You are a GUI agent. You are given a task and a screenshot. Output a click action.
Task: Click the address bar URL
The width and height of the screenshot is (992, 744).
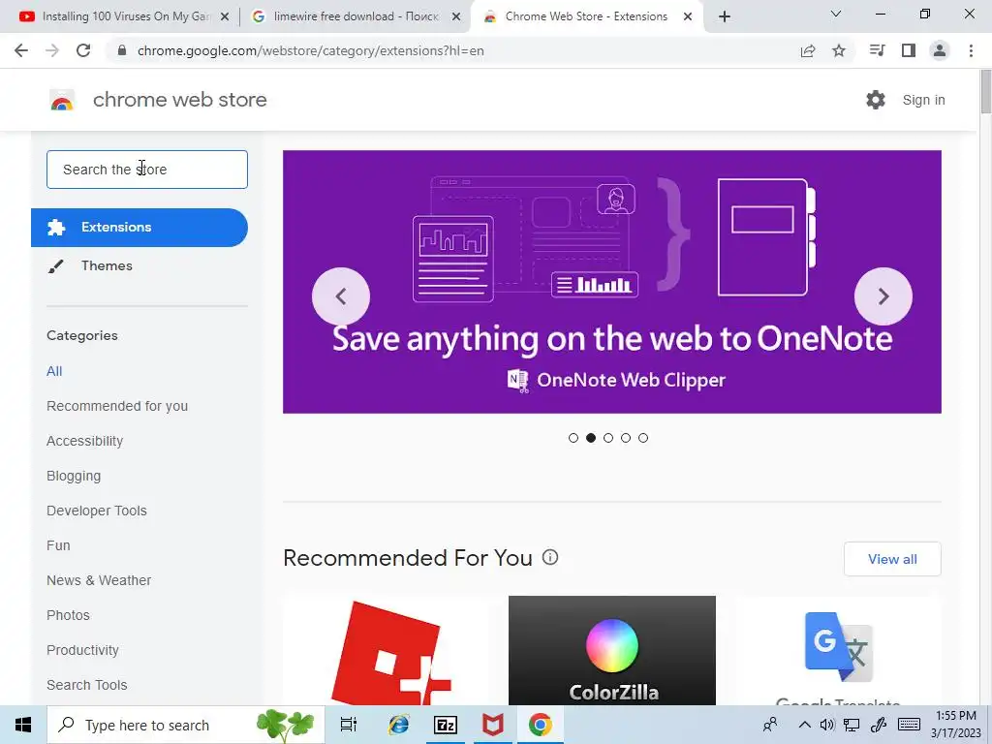pos(311,50)
